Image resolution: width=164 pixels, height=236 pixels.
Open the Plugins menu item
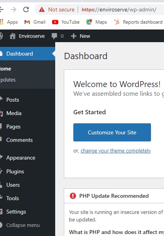15,171
